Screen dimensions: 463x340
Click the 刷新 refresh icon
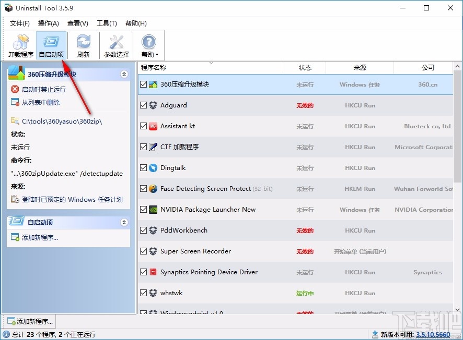tap(84, 45)
